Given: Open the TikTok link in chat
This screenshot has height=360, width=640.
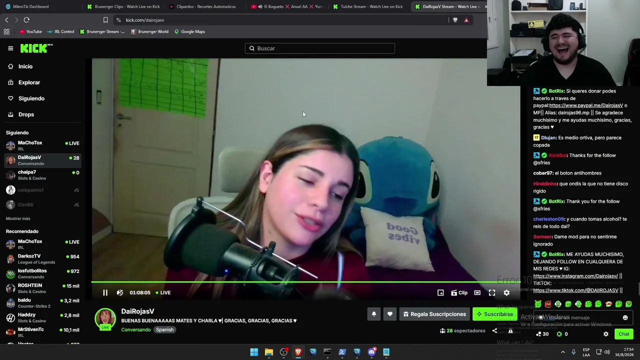Looking at the screenshot, I should click(x=575, y=290).
